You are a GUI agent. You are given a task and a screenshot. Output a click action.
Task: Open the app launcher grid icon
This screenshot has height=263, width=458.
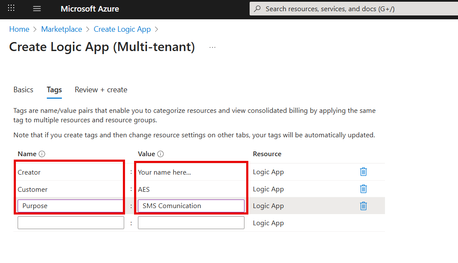[x=11, y=9]
